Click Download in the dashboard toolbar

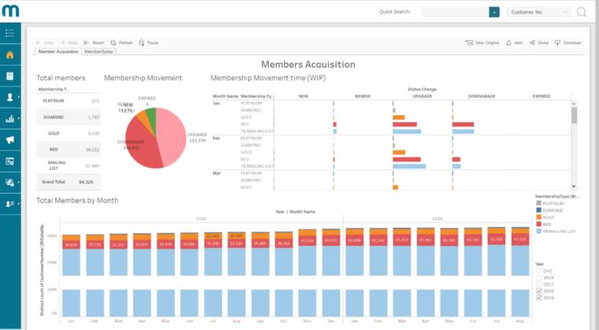point(568,43)
